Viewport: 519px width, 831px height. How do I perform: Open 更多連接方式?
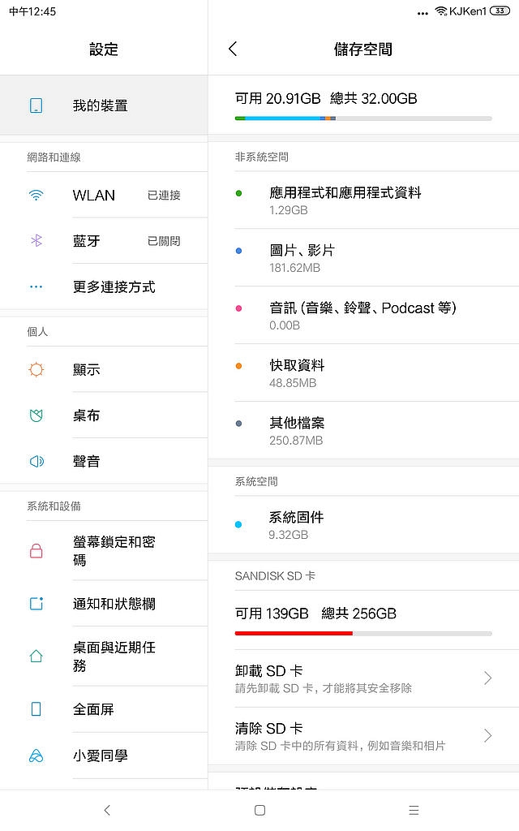click(104, 286)
